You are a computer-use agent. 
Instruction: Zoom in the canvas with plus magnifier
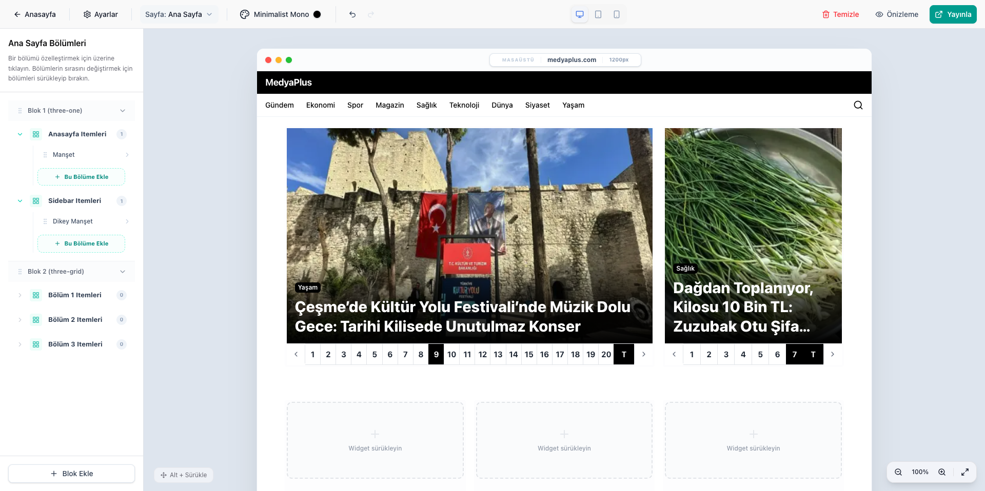[x=942, y=472]
